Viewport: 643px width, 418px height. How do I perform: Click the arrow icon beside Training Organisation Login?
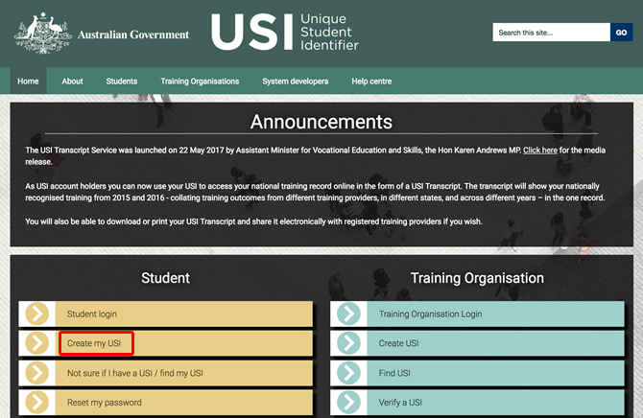(349, 313)
